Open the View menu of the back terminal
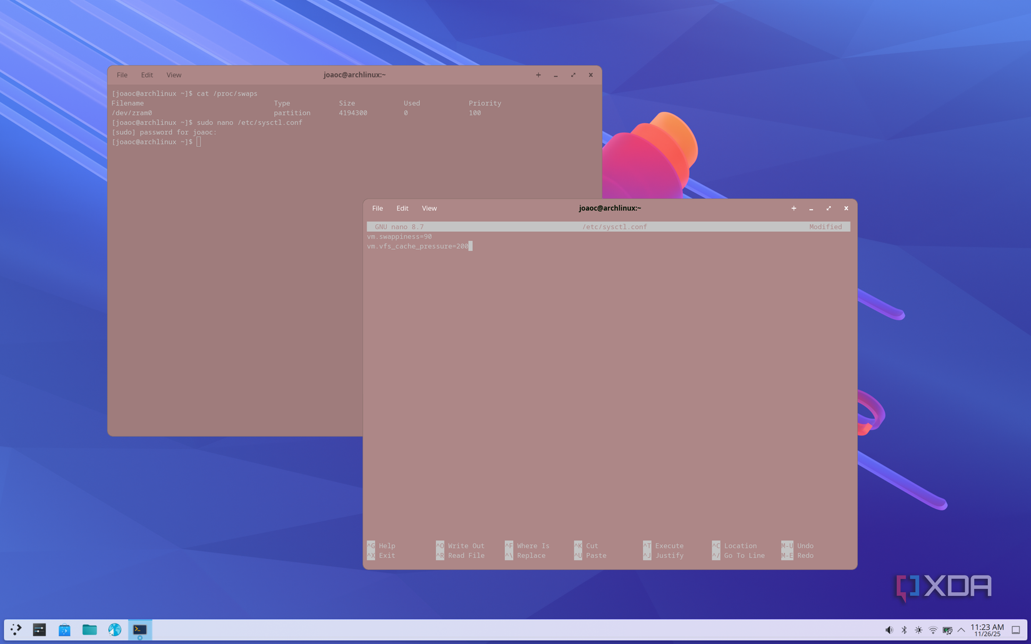 coord(174,74)
